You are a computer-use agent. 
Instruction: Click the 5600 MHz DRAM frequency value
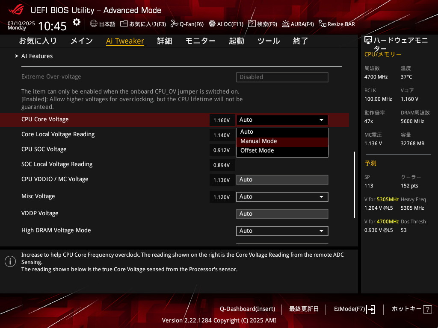click(412, 121)
